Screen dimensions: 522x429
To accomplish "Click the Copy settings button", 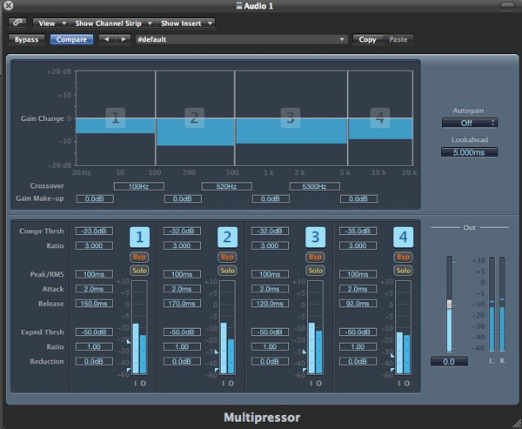I will coord(367,39).
